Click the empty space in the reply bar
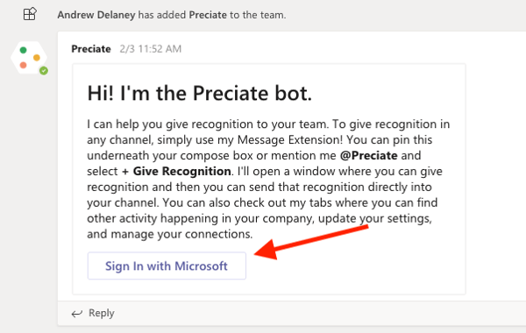The image size is (526, 333). point(319,313)
